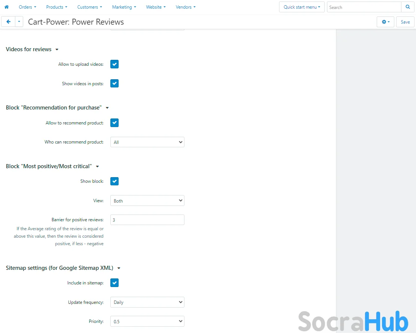Focus the Search input field

click(364, 7)
